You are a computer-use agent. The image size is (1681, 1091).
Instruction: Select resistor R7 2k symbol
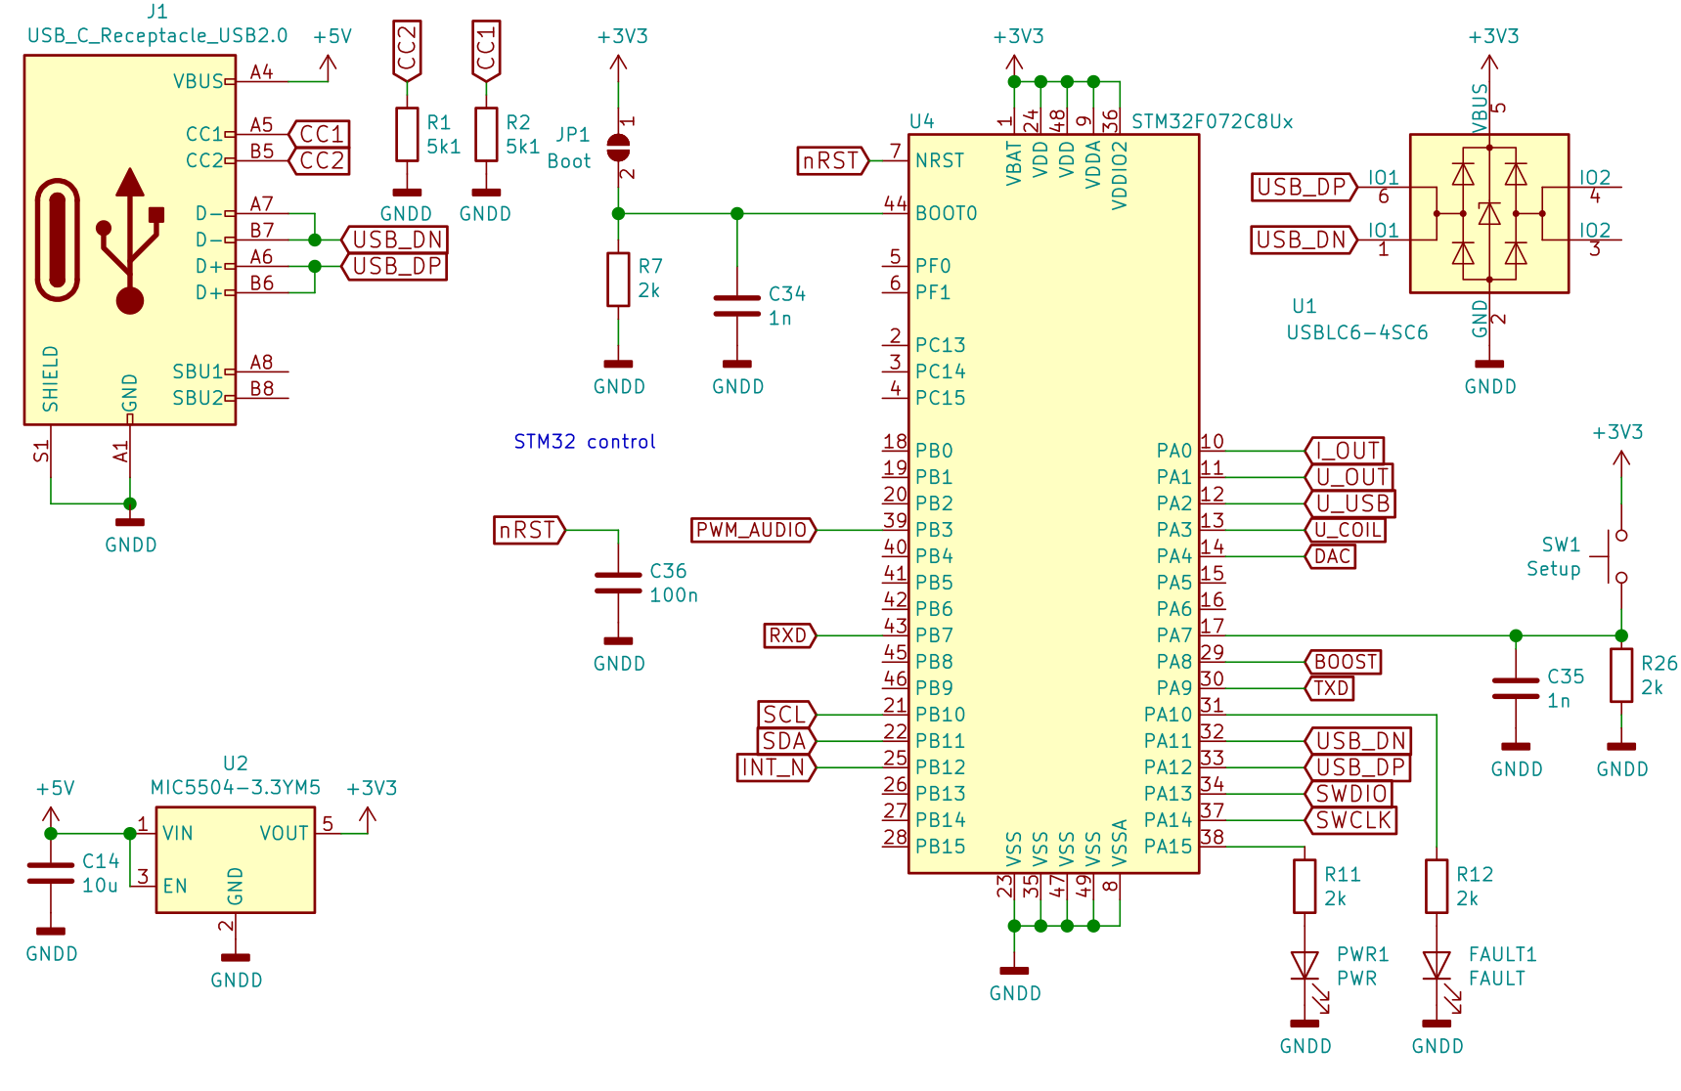[618, 280]
